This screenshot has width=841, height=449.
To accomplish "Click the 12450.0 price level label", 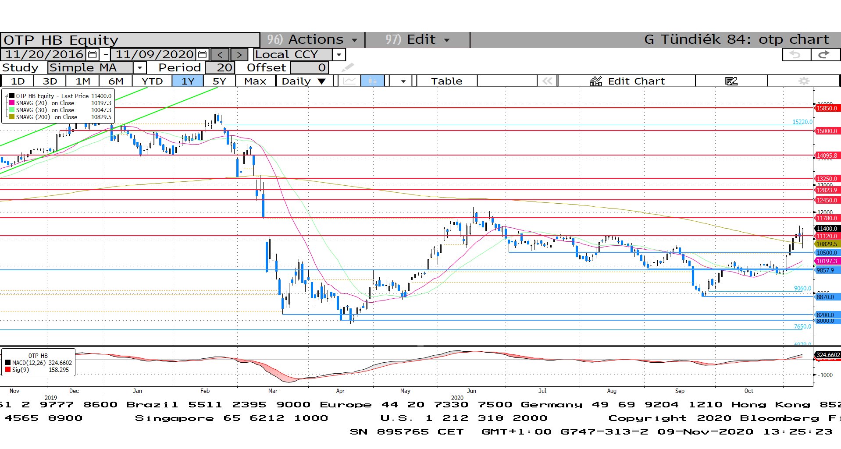I will coord(827,200).
